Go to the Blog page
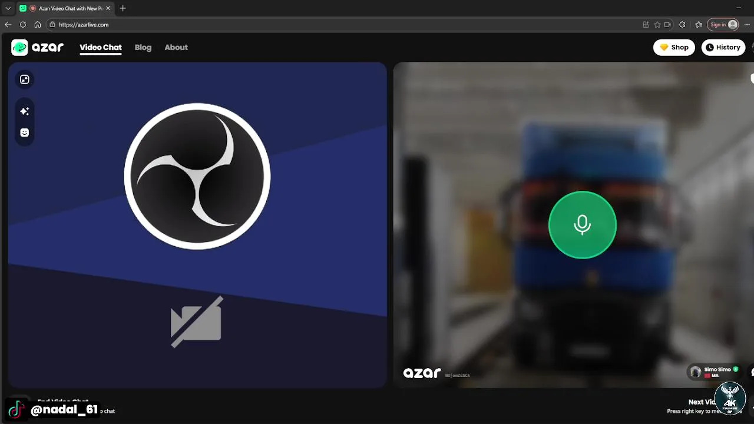 point(143,48)
